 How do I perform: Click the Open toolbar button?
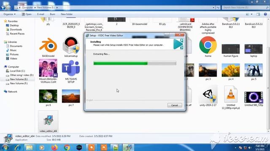(27, 14)
